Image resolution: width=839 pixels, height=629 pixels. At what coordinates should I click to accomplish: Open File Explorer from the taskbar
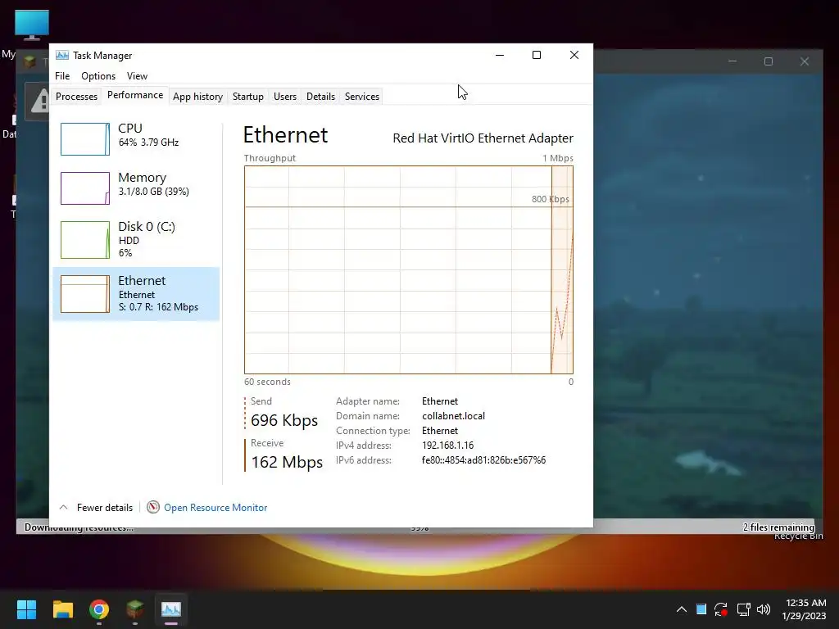tap(62, 609)
